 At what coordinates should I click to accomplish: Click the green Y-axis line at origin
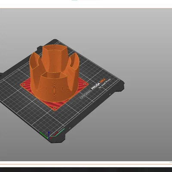click(44, 135)
